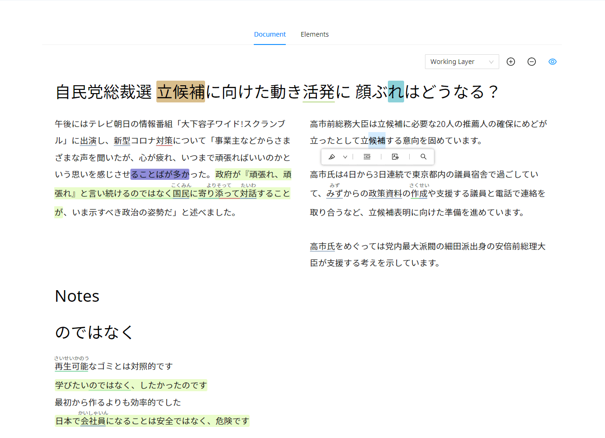
Task: Click the underlined word 国民 with furigana
Action: click(181, 194)
